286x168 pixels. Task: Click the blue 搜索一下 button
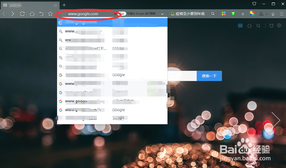coord(209,76)
